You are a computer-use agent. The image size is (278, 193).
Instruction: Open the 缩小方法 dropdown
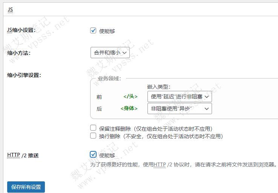tap(110, 53)
